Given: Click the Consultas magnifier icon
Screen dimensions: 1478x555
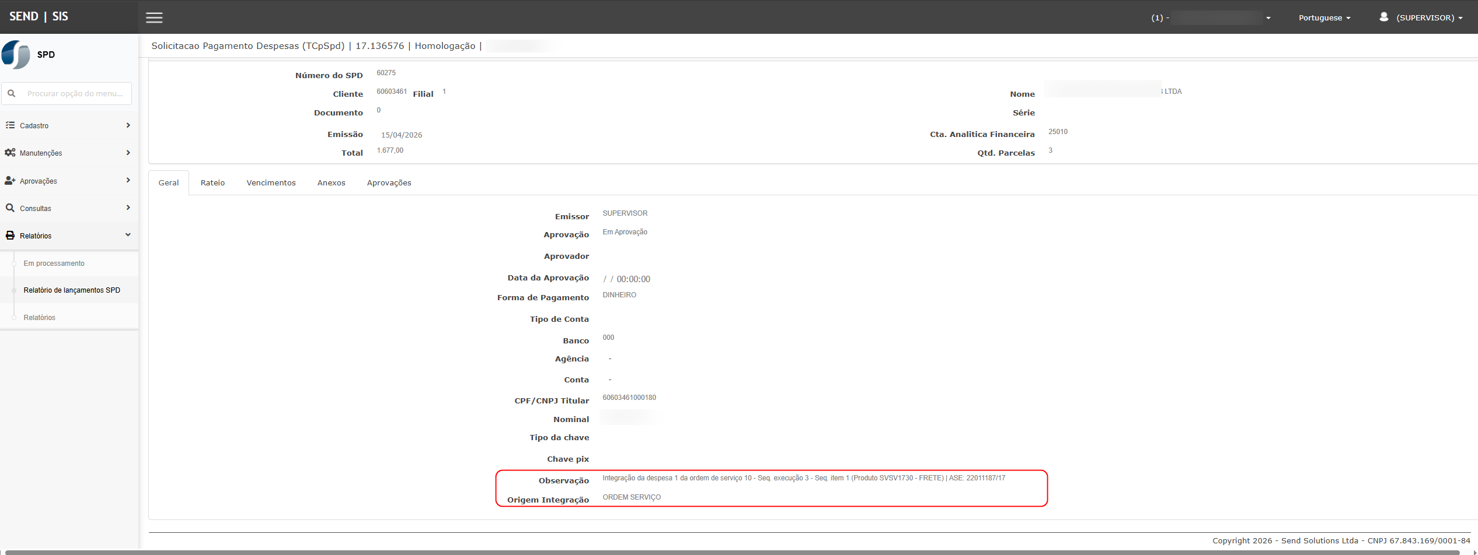Looking at the screenshot, I should (10, 208).
